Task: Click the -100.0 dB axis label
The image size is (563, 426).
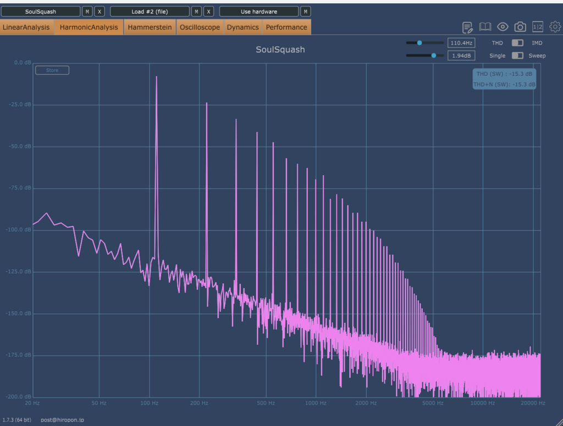Action: click(x=18, y=229)
